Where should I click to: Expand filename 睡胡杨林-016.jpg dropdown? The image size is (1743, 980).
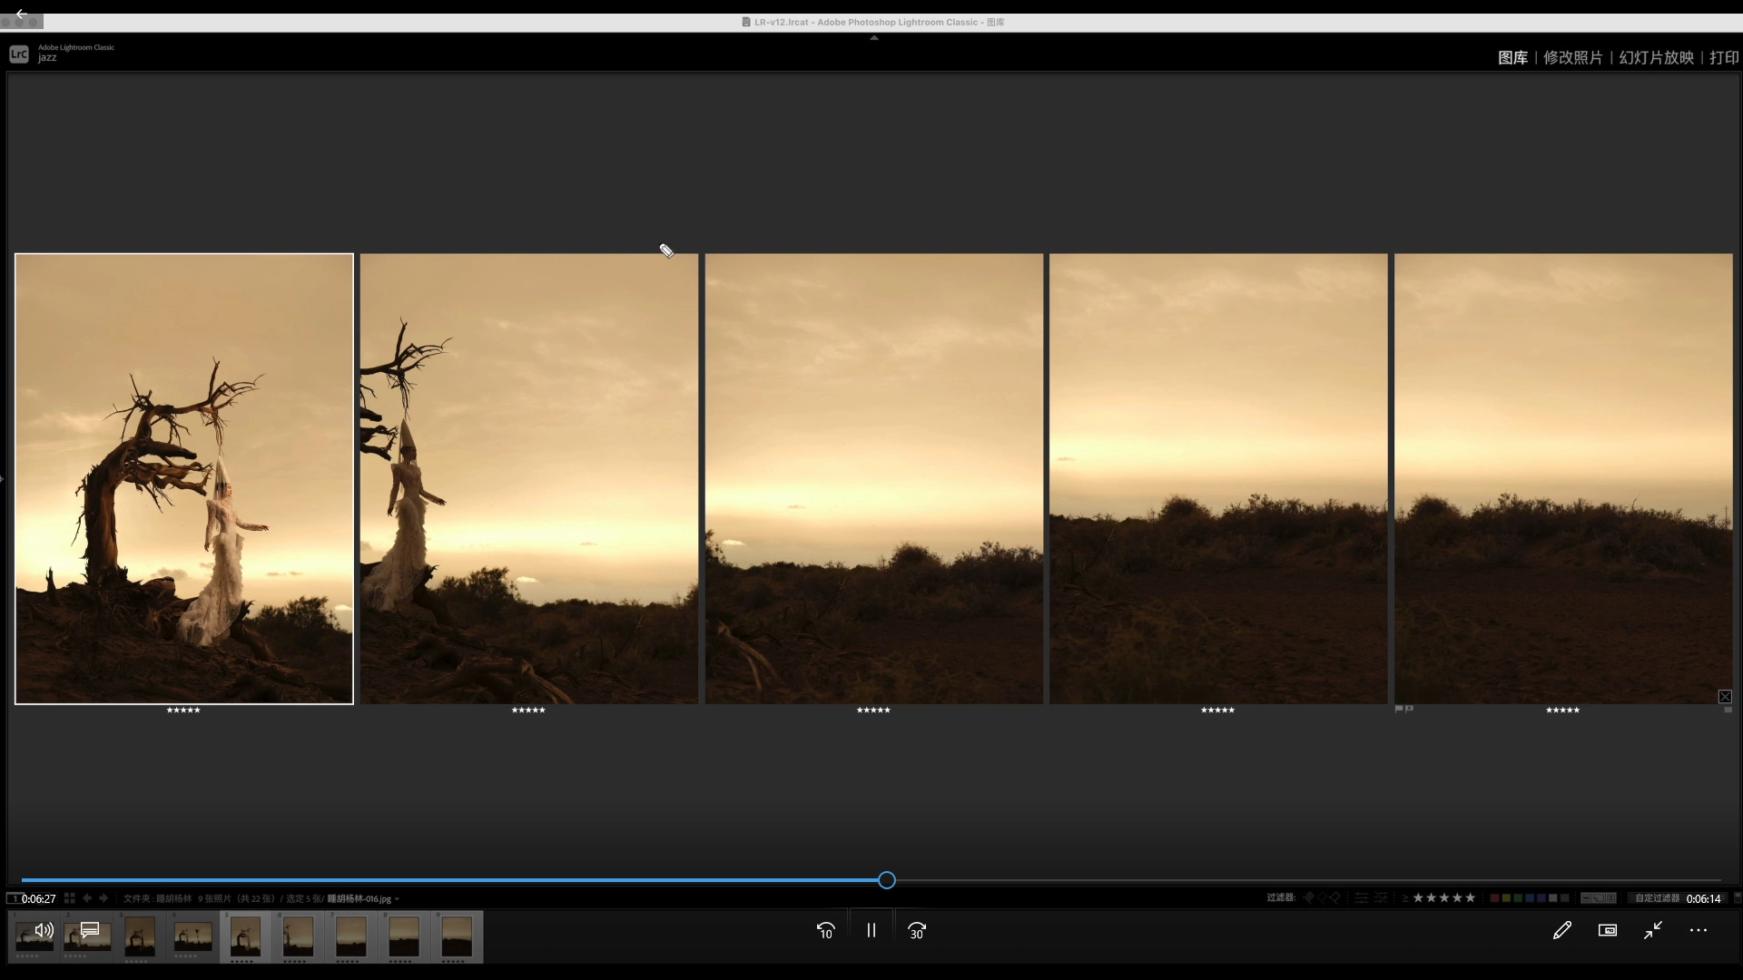point(397,899)
